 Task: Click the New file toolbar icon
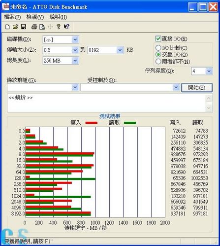[7, 27]
